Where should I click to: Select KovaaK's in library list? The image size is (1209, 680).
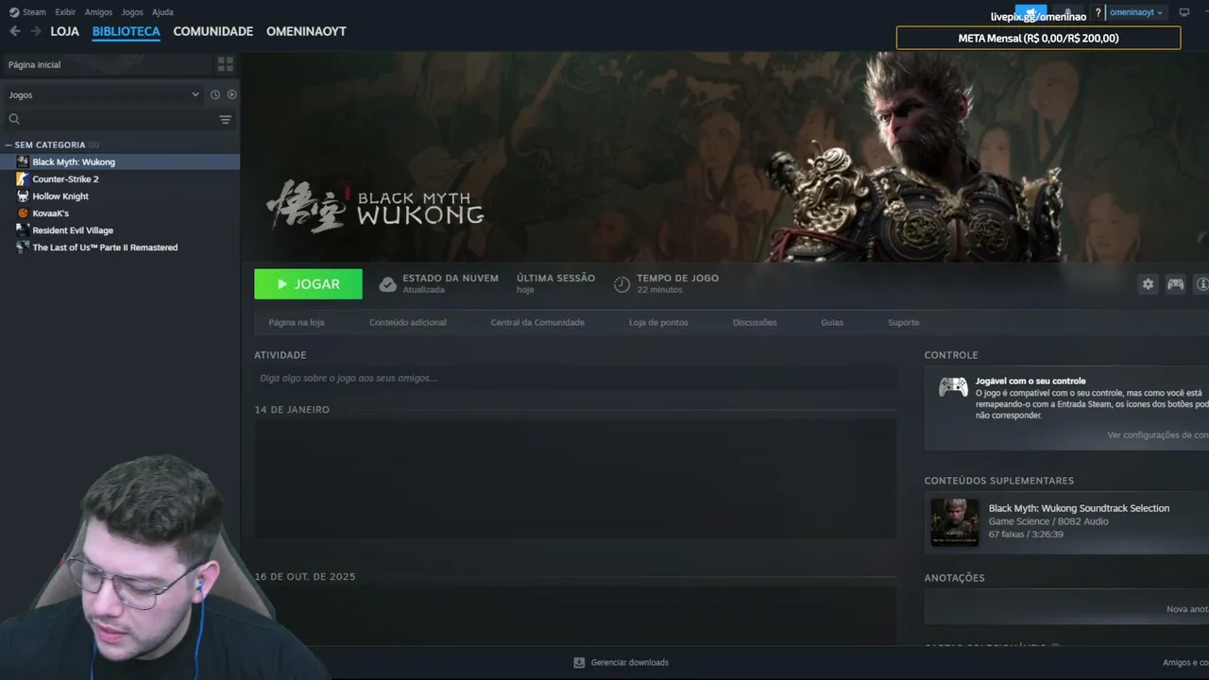tap(120, 213)
